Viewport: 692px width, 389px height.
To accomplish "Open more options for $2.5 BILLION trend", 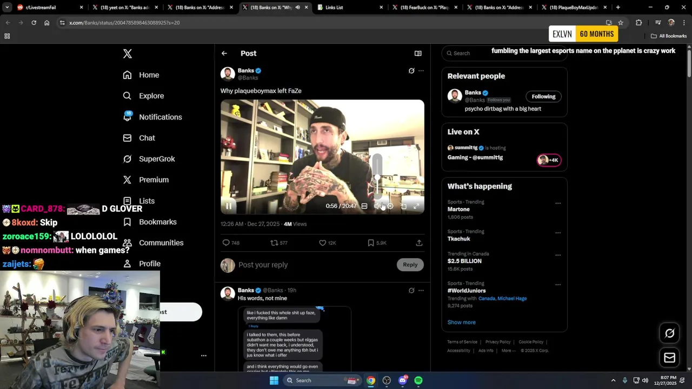I will click(x=558, y=256).
